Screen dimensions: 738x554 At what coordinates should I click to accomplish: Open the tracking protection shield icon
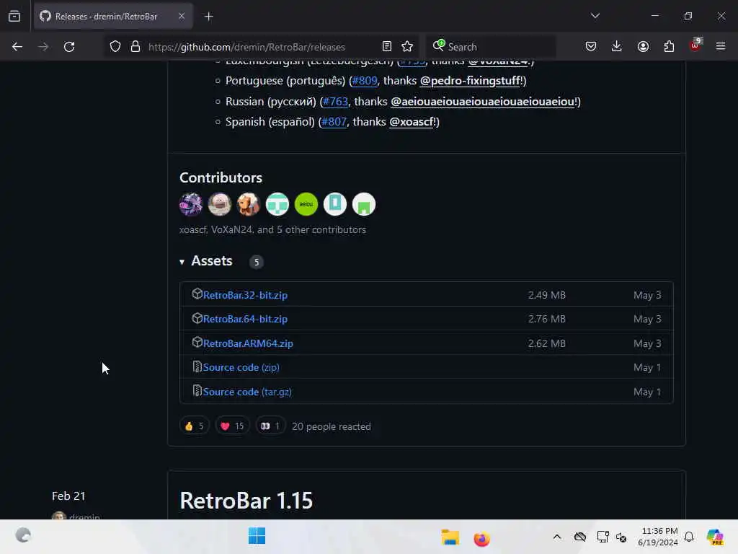click(x=115, y=47)
